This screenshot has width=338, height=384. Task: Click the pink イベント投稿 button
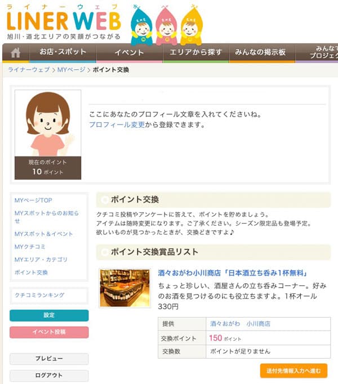tap(49, 332)
